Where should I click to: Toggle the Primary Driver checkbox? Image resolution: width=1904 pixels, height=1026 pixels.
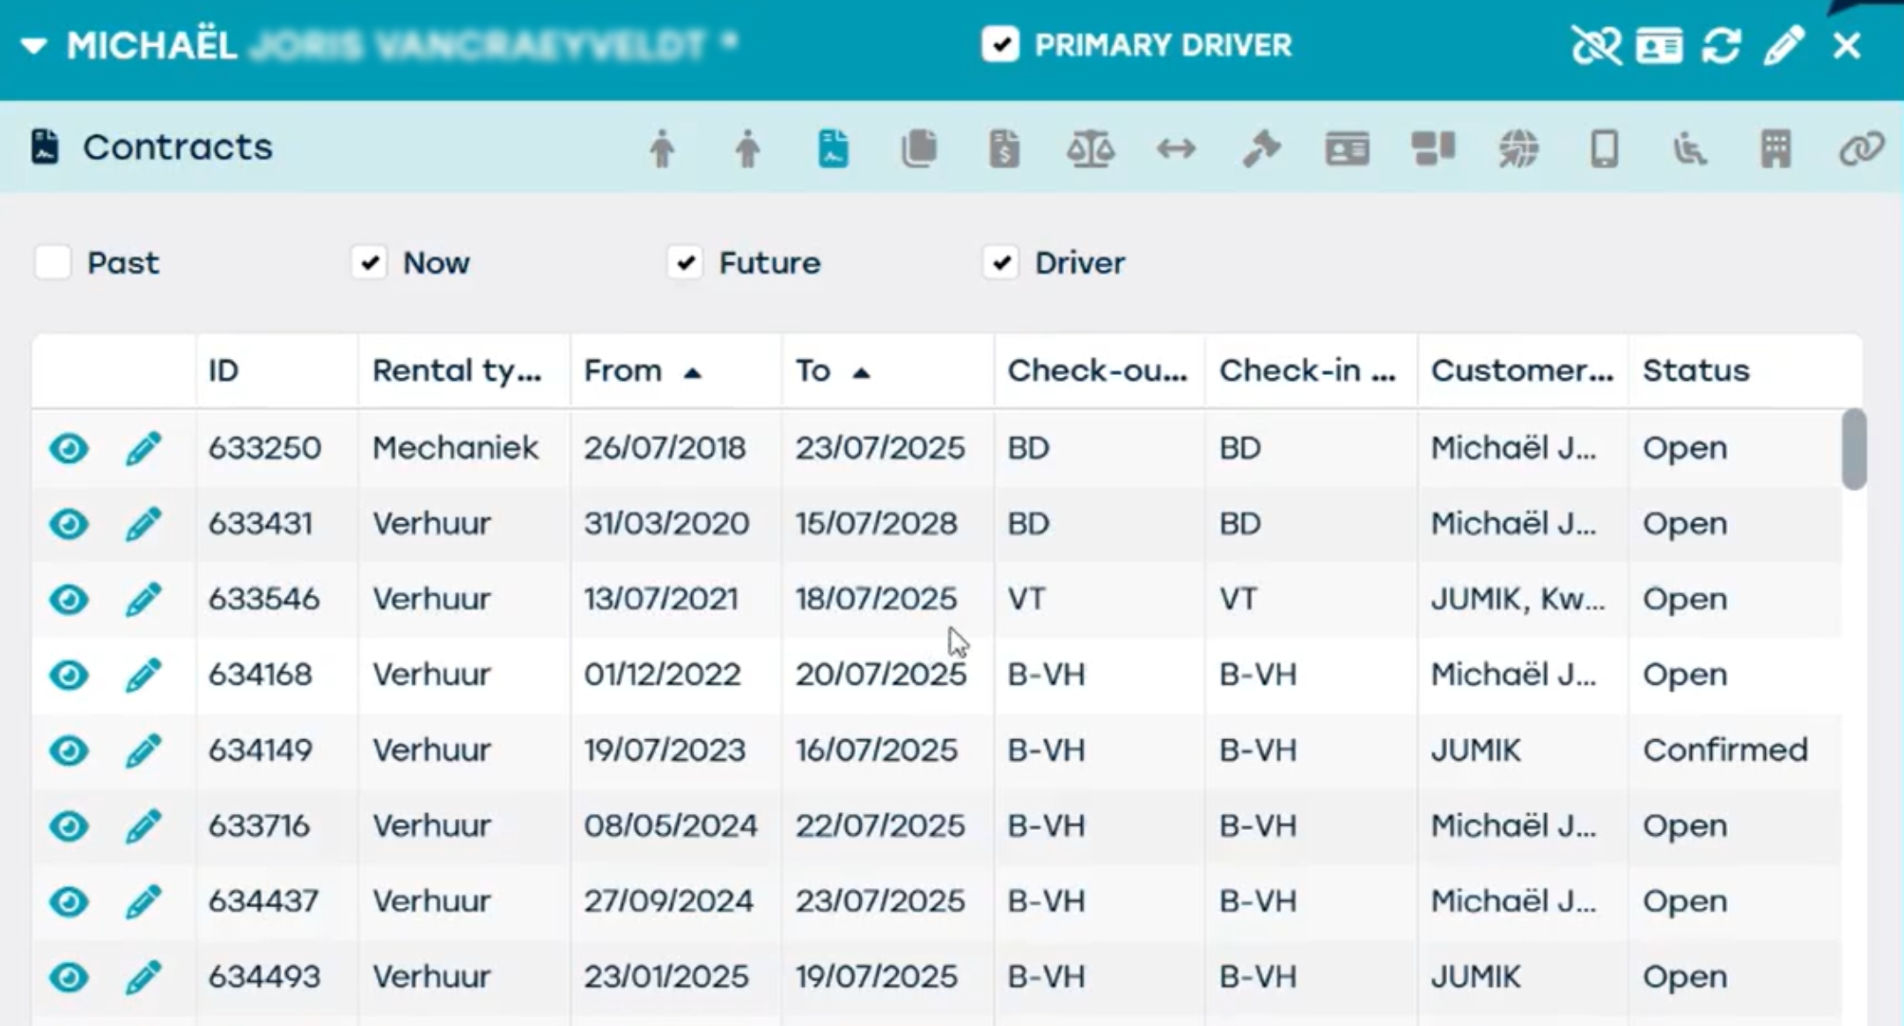pyautogui.click(x=1000, y=45)
